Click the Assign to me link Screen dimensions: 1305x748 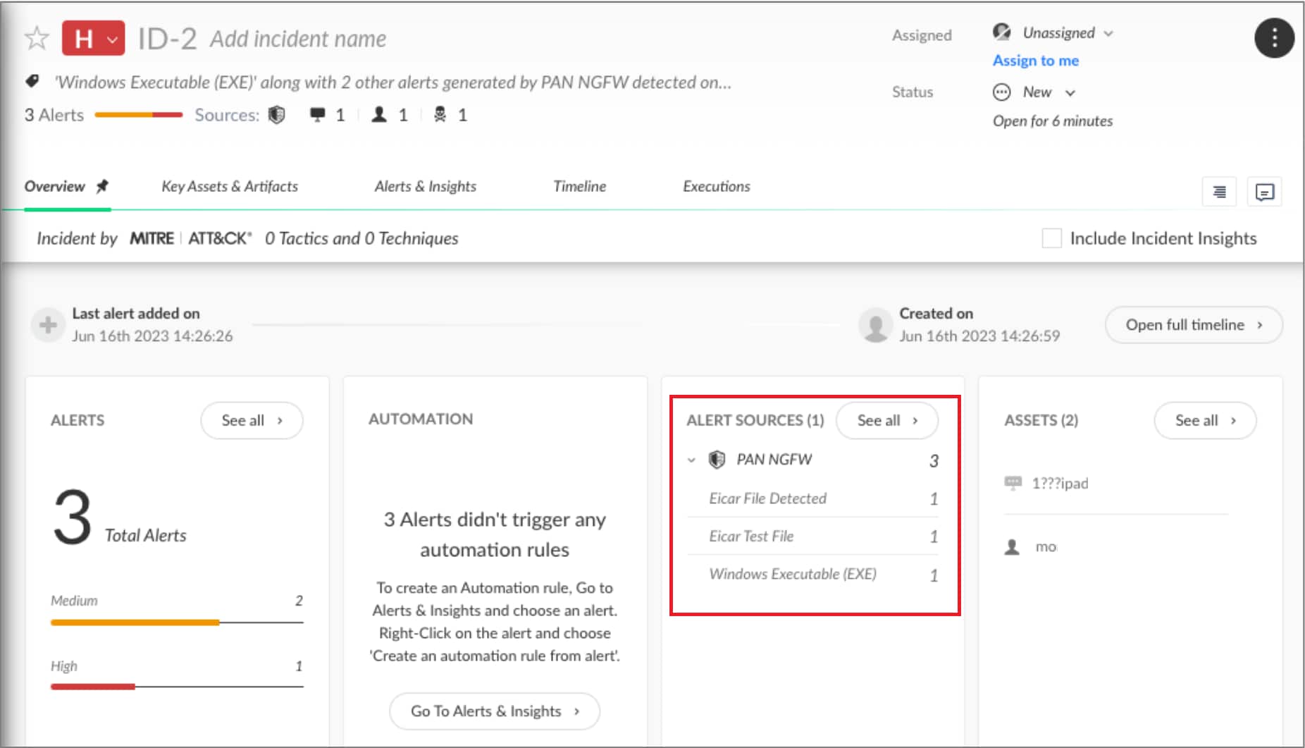click(x=1035, y=61)
